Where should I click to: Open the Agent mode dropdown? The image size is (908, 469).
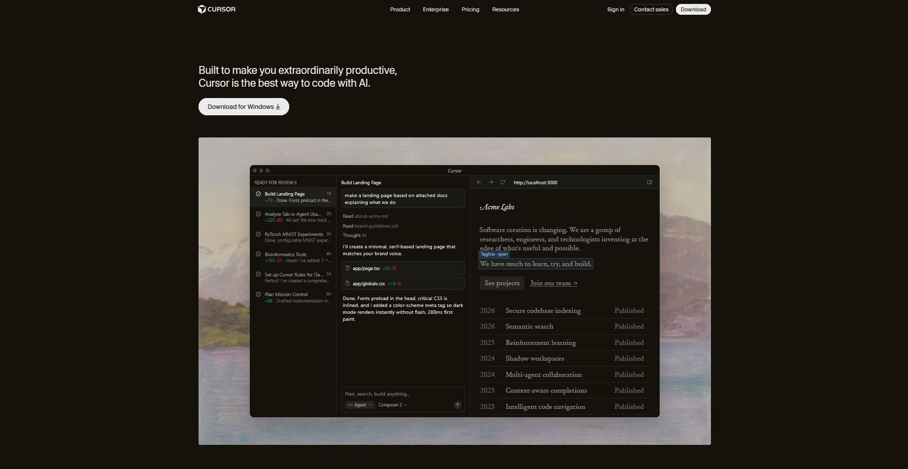[x=360, y=405]
